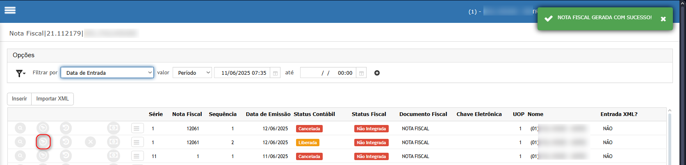Click the Inserir button
Image resolution: width=686 pixels, height=165 pixels.
[x=19, y=99]
